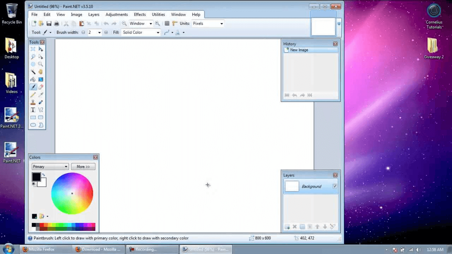Image resolution: width=452 pixels, height=254 pixels.
Task: Open the Effects menu
Action: [x=140, y=15]
